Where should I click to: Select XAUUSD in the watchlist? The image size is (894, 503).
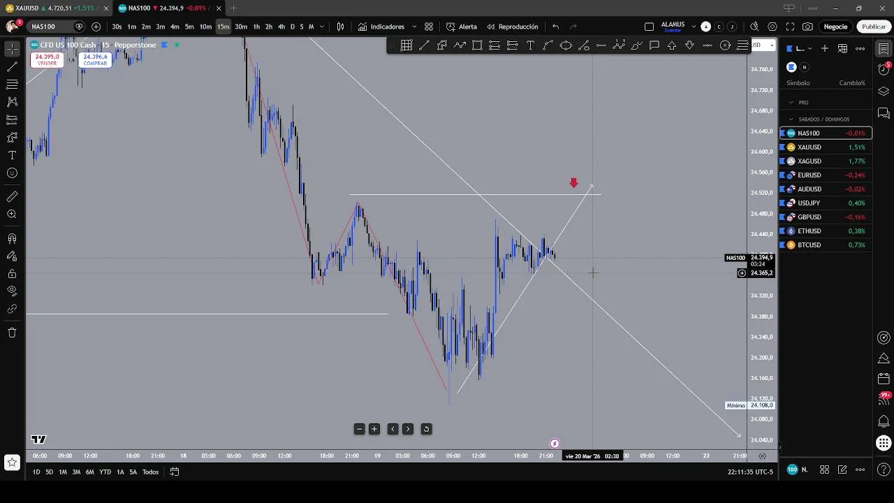[826, 147]
